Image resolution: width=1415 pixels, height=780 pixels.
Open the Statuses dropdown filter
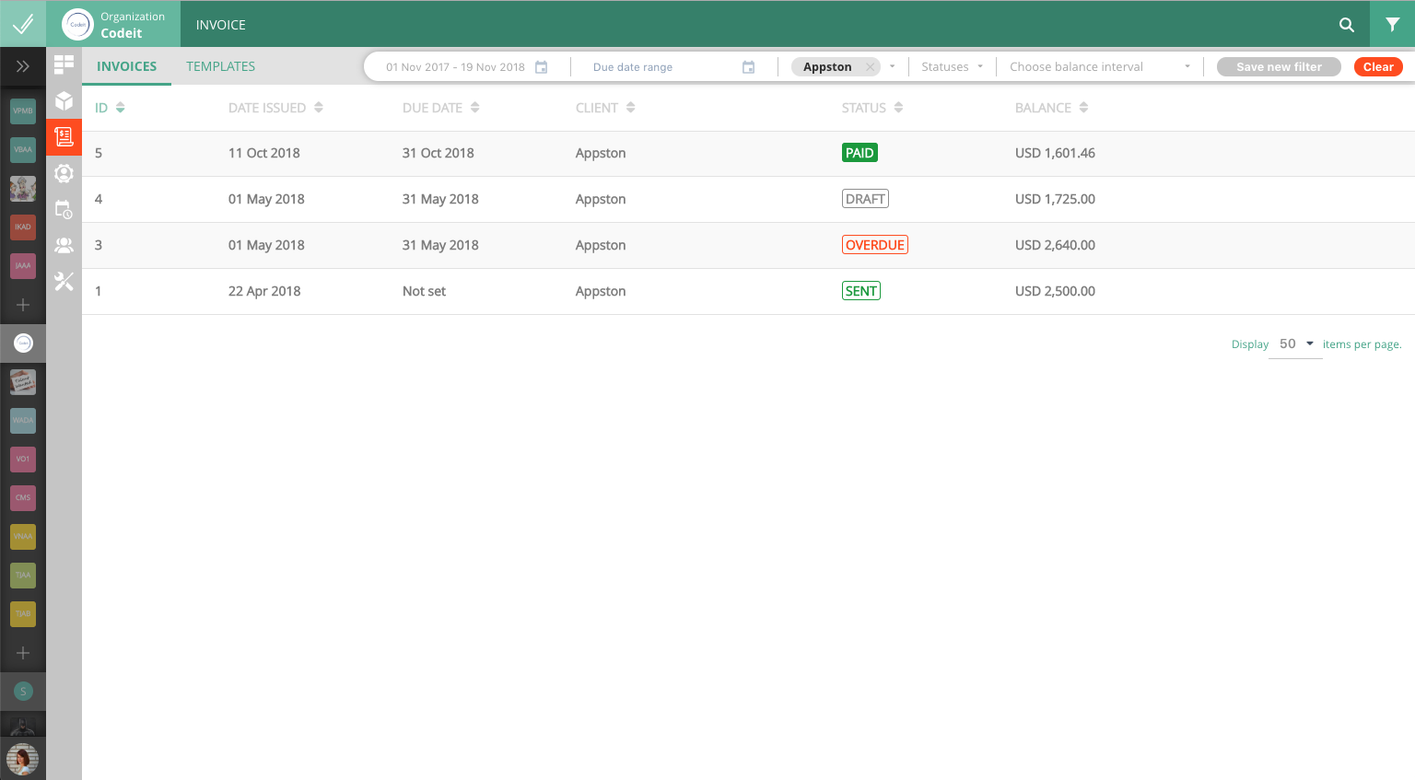952,66
